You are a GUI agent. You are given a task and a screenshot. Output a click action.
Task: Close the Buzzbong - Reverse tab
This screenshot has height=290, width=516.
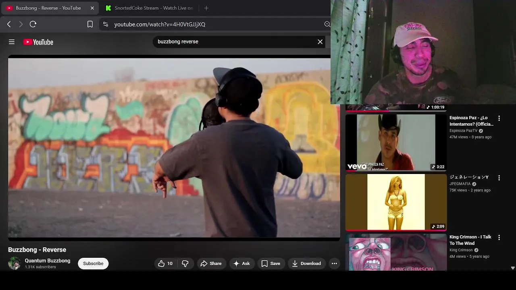[x=92, y=8]
